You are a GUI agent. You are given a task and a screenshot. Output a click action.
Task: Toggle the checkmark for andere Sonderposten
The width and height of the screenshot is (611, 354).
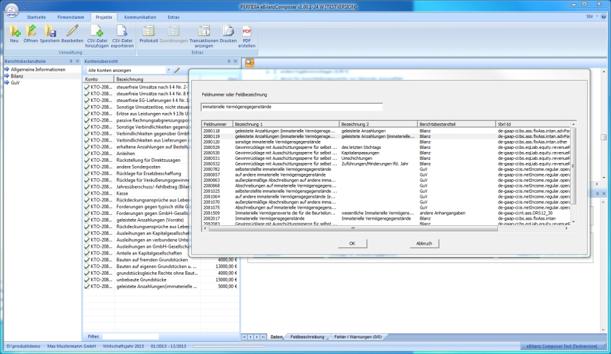[x=87, y=167]
